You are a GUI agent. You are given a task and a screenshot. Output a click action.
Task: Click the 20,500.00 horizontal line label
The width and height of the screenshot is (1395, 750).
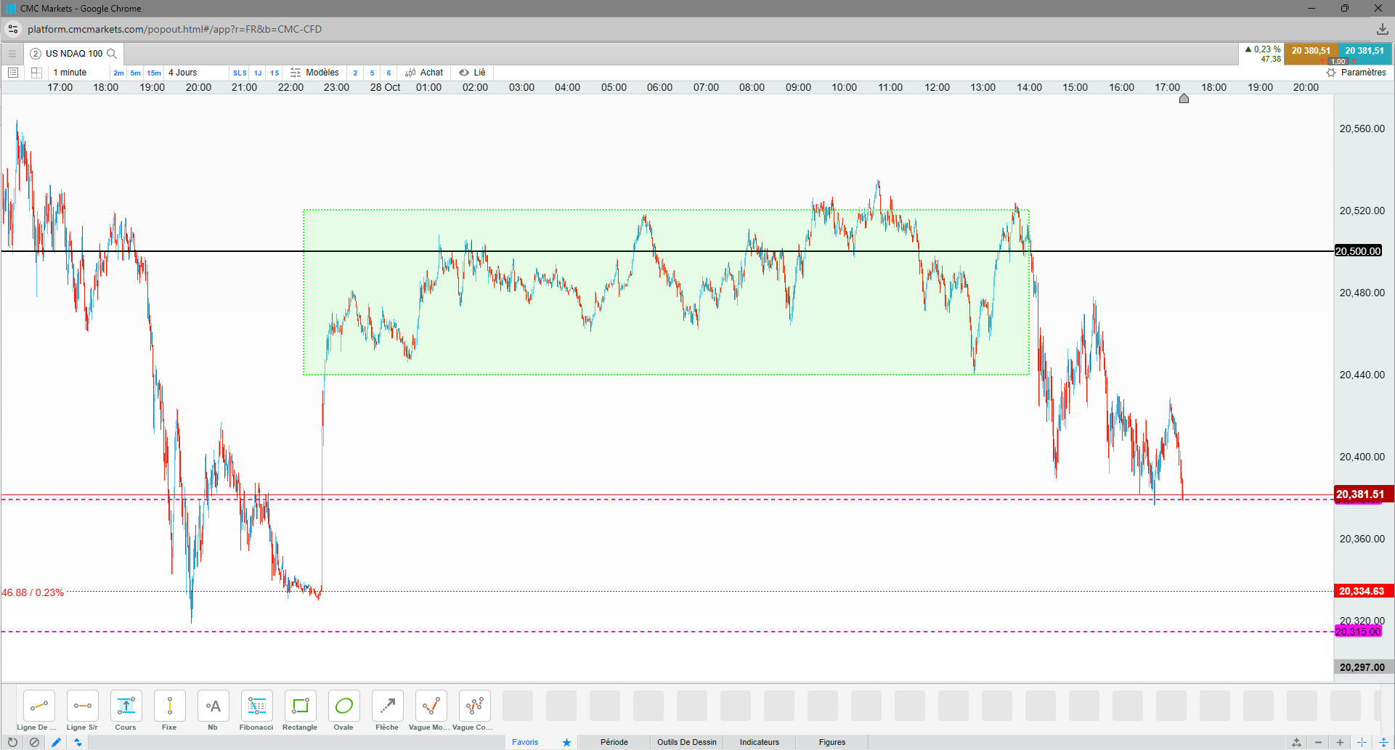(x=1358, y=251)
